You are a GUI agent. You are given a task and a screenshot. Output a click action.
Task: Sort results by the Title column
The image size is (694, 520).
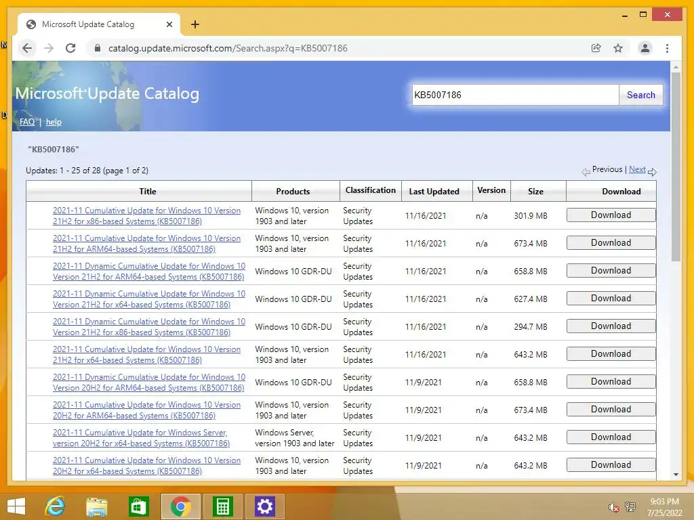point(147,192)
